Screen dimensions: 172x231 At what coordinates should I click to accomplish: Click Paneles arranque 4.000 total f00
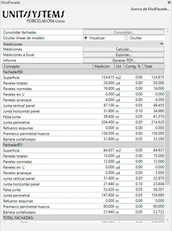(x=160, y=100)
